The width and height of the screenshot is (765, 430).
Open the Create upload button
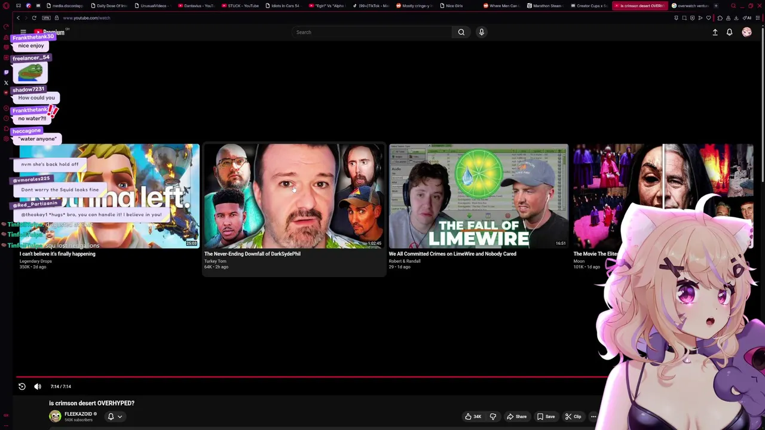tap(715, 32)
